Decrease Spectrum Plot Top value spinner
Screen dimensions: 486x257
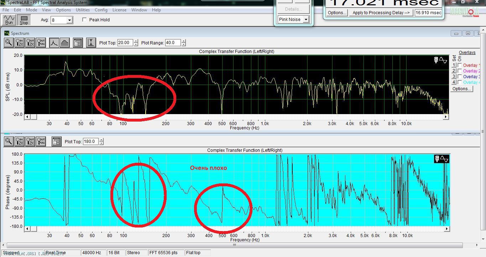point(136,44)
